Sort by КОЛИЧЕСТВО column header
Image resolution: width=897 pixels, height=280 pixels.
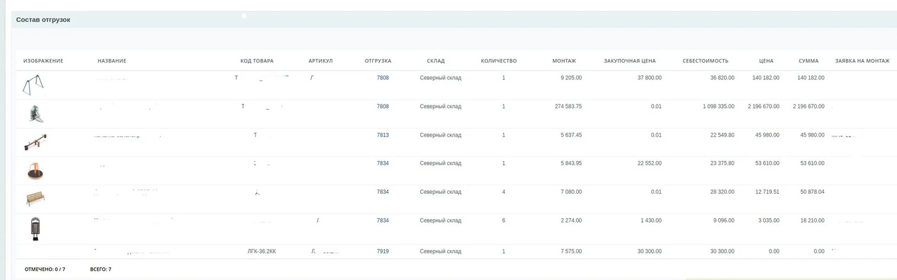pyautogui.click(x=498, y=61)
